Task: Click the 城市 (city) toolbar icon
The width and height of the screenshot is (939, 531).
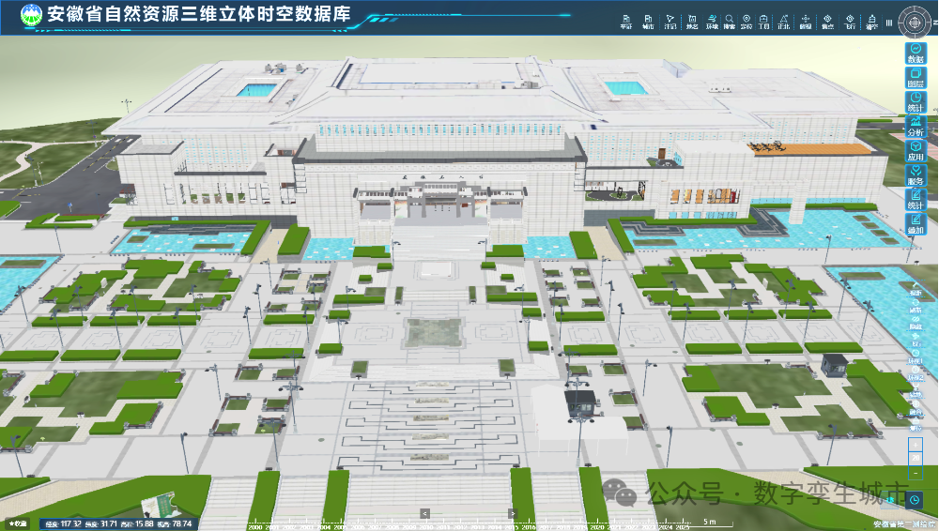Action: coord(648,21)
